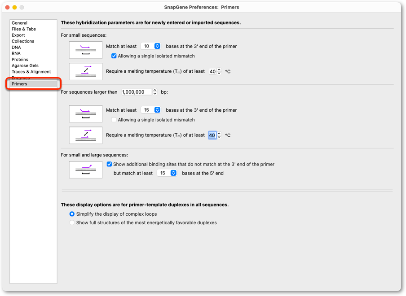Screen dimensions: 406x296
Task: Select Show full structures of favorable duplexes
Action: [x=72, y=222]
